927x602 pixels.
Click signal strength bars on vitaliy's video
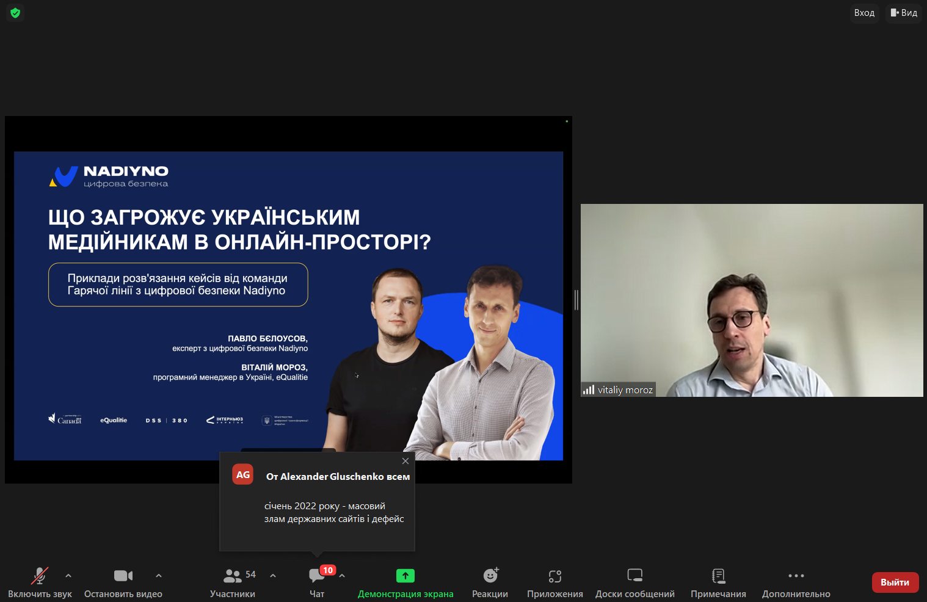pyautogui.click(x=589, y=390)
